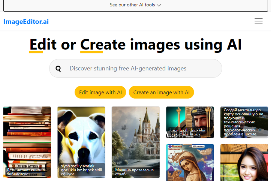Screen dimensions: 271x181
Task: Click the 'Create an image with AI' button
Action: (x=161, y=92)
